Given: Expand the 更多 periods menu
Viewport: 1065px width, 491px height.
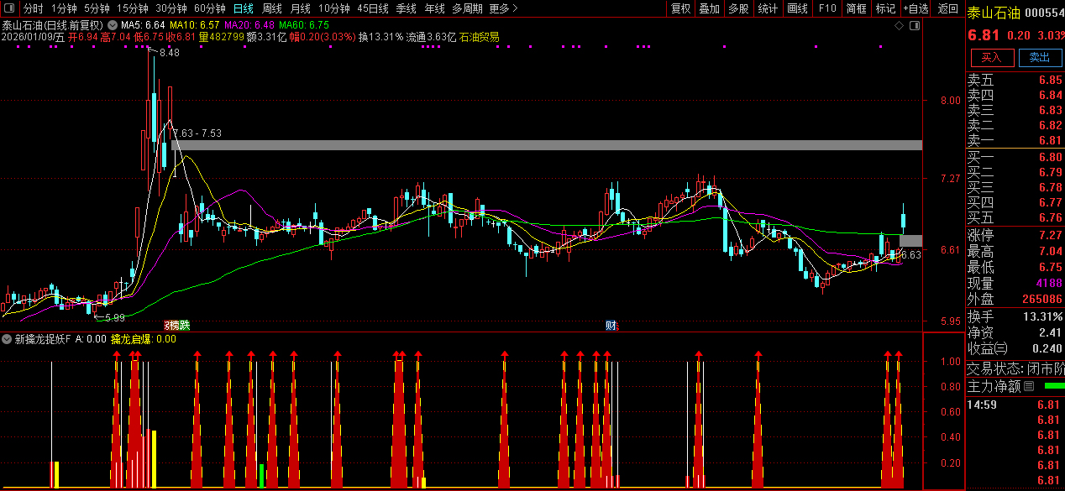Looking at the screenshot, I should coord(502,8).
